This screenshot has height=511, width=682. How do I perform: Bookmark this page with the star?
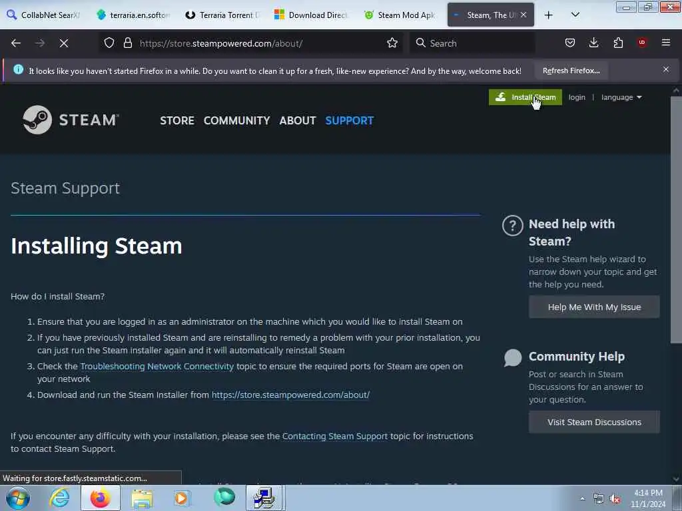click(392, 43)
